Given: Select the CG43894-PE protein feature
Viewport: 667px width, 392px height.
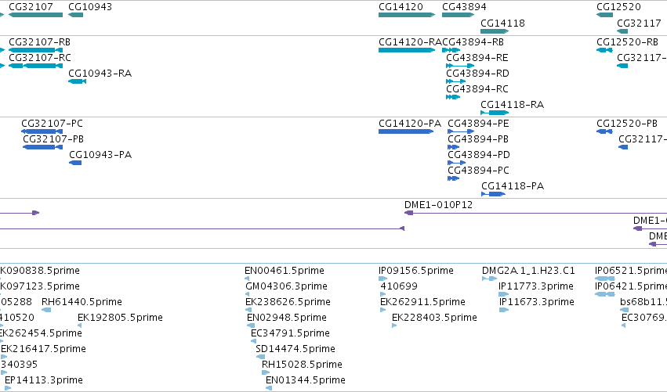Looking at the screenshot, I should (461, 131).
